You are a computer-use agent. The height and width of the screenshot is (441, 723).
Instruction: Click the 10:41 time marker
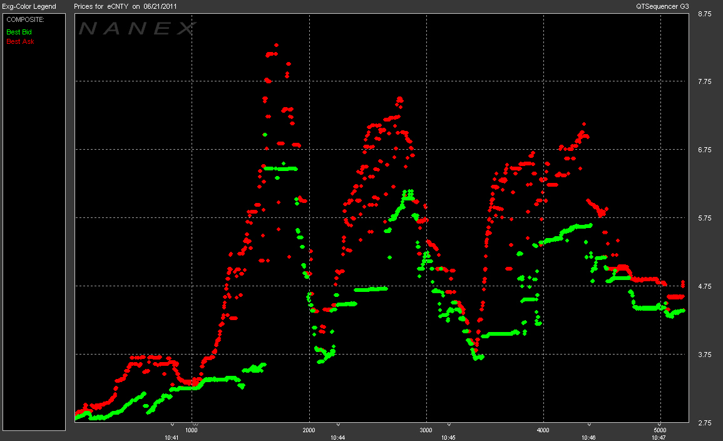pyautogui.click(x=172, y=437)
